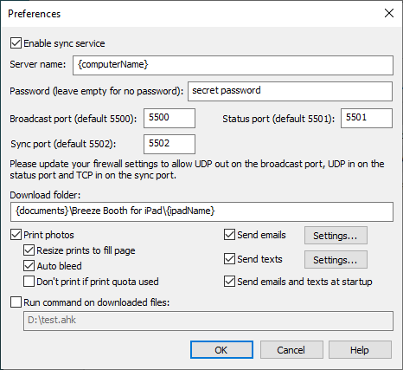Enable Run command on downloaded files
Screen dimensions: 403x370
pos(16,302)
